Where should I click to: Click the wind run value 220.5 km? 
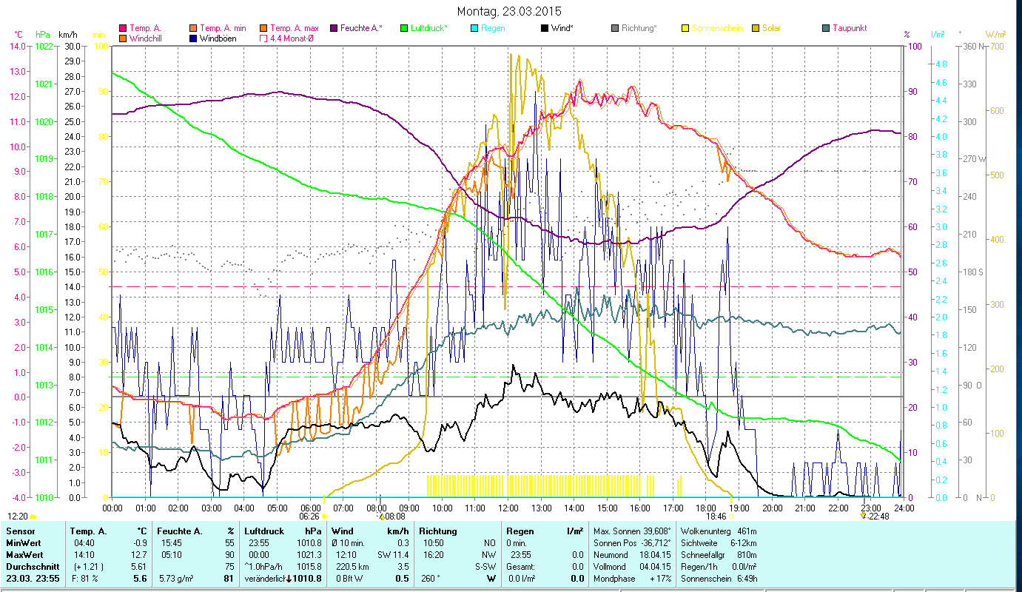[x=352, y=567]
